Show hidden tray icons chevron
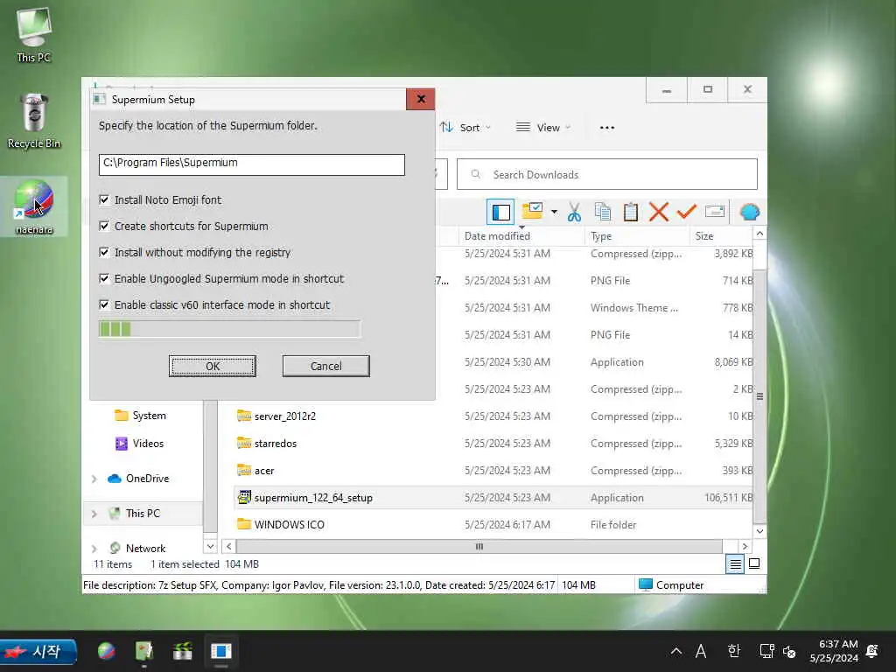The image size is (896, 672). pyautogui.click(x=676, y=651)
